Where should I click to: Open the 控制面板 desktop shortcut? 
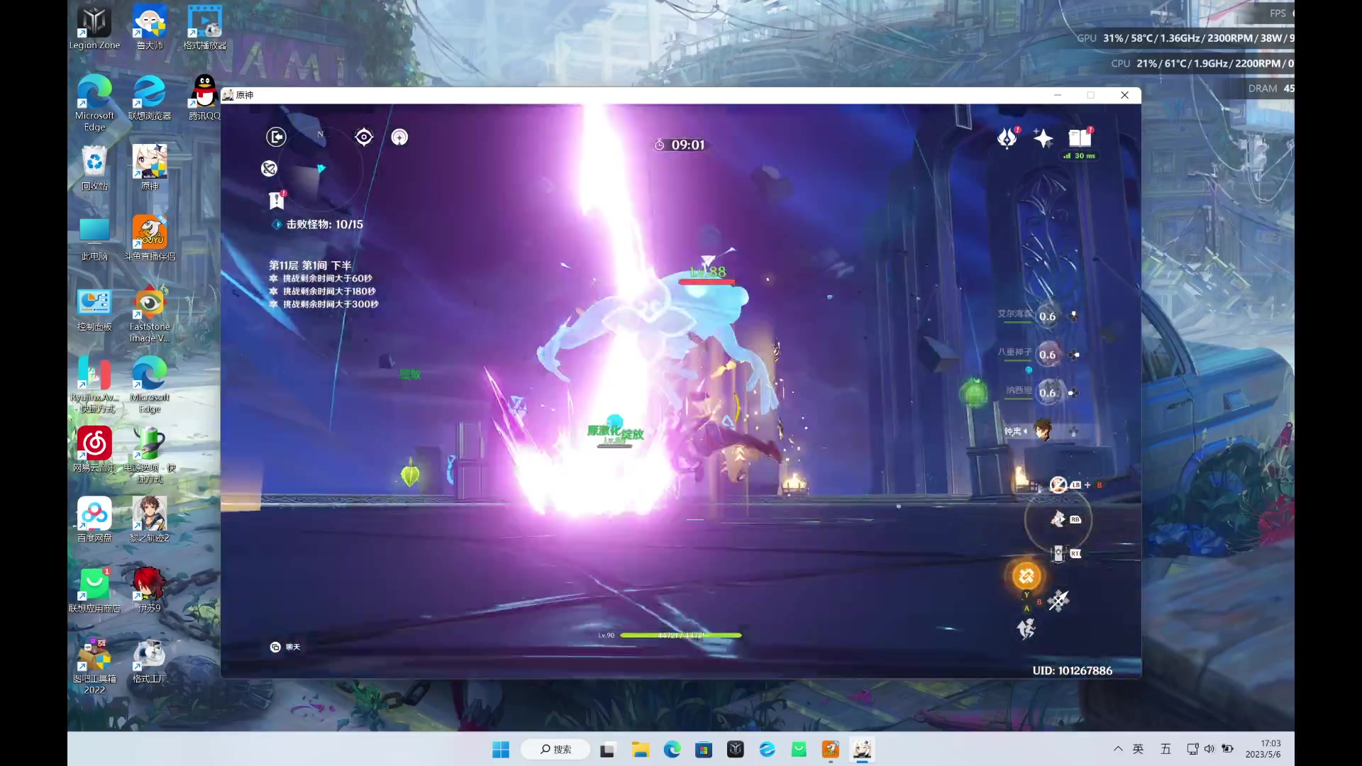94,309
